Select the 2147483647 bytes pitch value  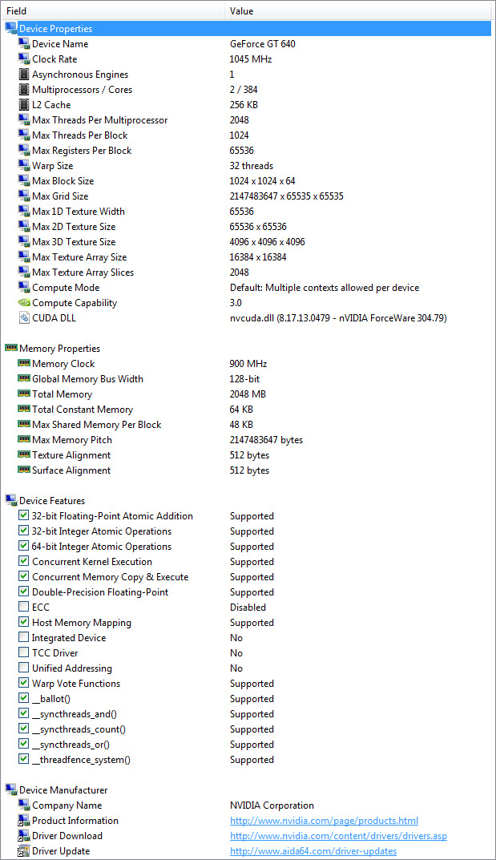pos(266,440)
